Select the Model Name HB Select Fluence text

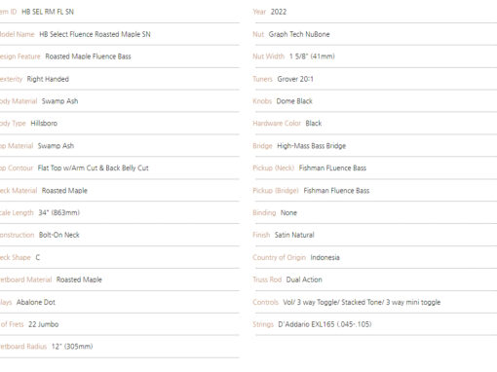(95, 34)
